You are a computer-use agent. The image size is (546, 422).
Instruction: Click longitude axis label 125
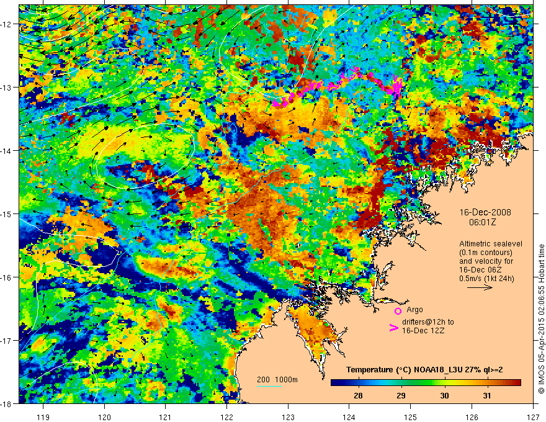point(411,417)
